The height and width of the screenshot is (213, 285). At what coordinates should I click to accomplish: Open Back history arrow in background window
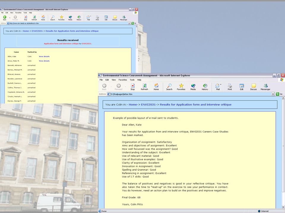(x=9, y=18)
